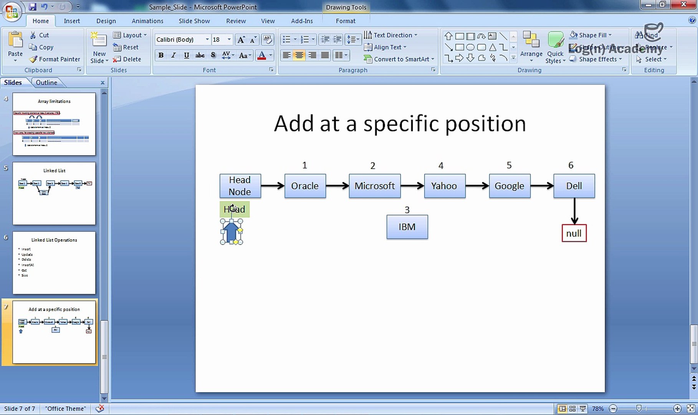Zoom out with the minus button
The height and width of the screenshot is (415, 698).
click(x=613, y=408)
